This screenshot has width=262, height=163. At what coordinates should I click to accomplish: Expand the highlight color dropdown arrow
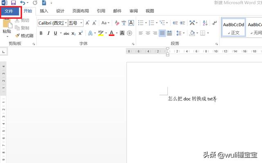(x=106, y=33)
